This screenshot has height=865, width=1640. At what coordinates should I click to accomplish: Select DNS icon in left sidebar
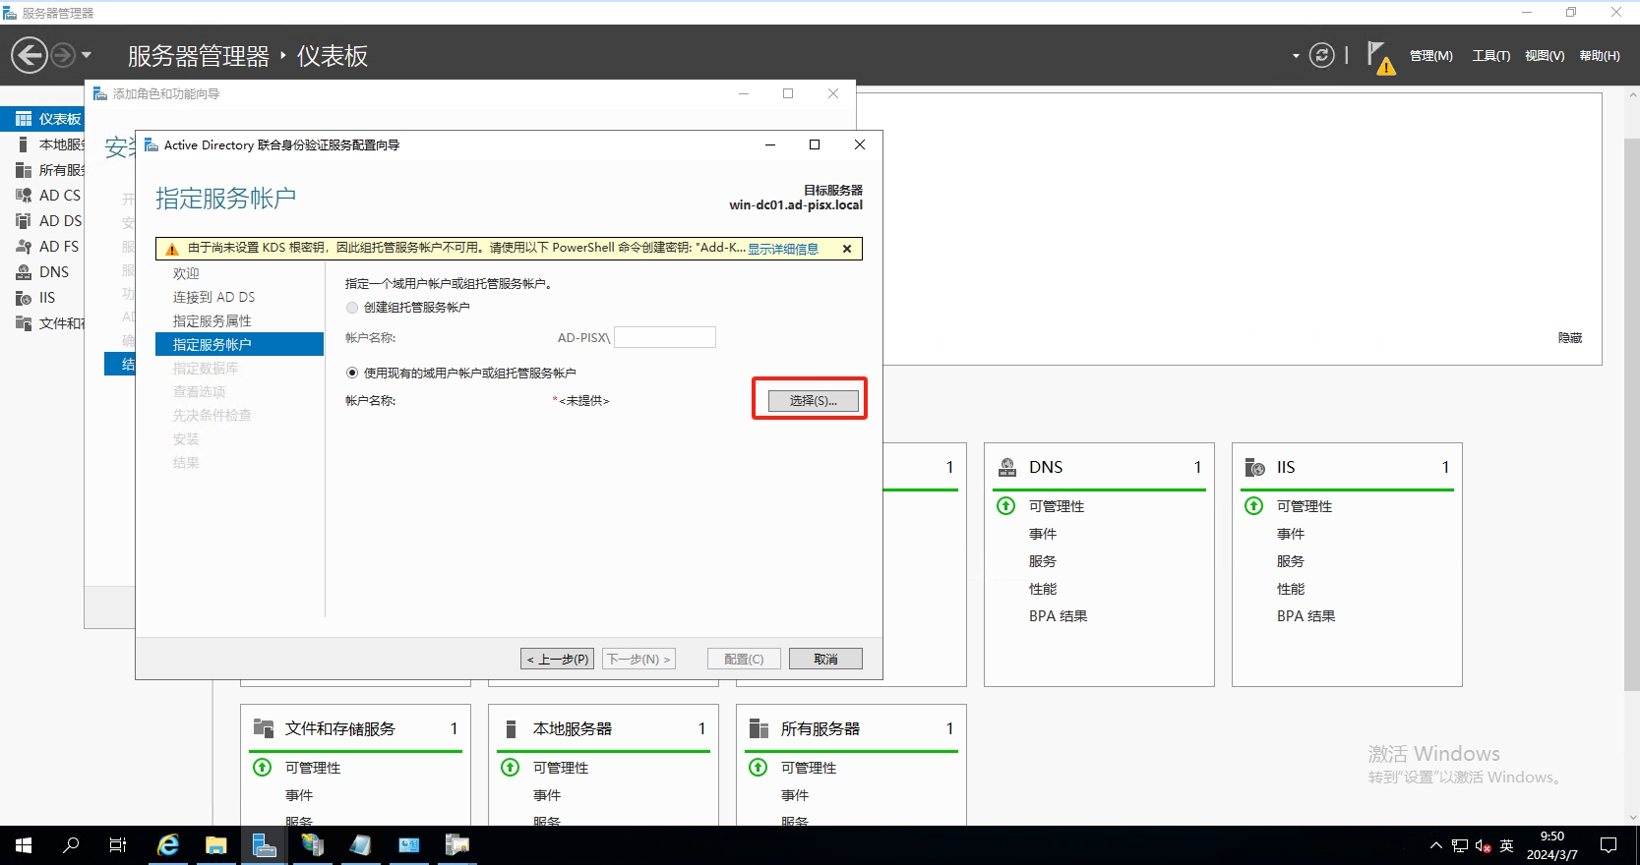(24, 272)
